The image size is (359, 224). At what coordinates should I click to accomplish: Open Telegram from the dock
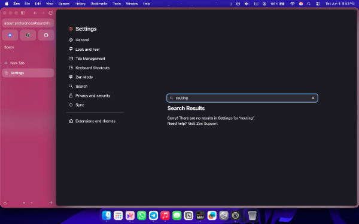pyautogui.click(x=153, y=215)
